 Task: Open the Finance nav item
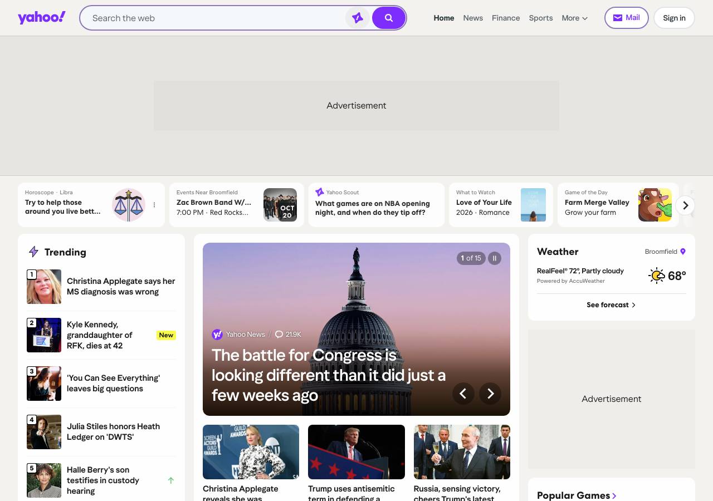[x=506, y=18]
